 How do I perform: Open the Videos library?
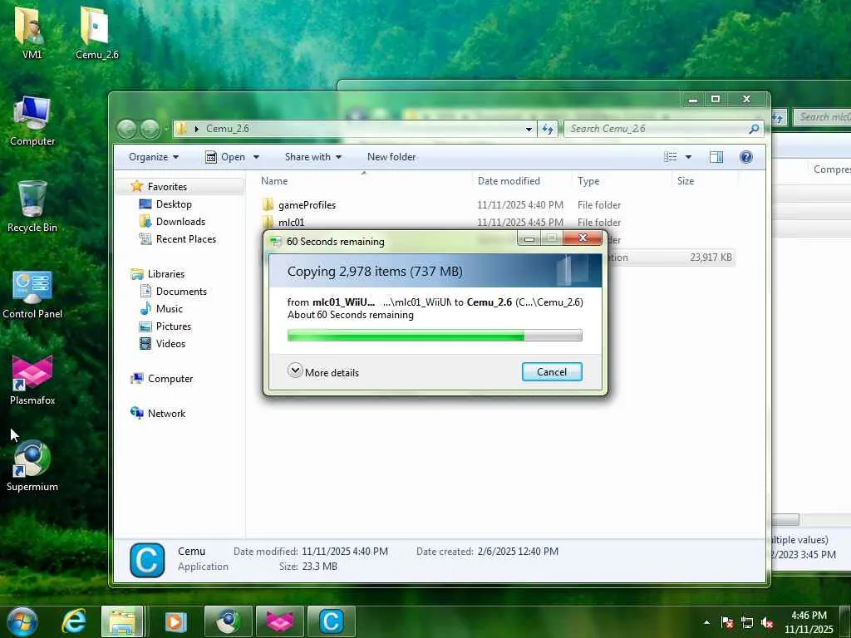click(x=170, y=343)
